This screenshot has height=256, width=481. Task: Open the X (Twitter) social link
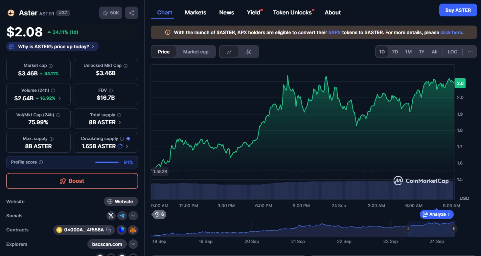point(111,215)
